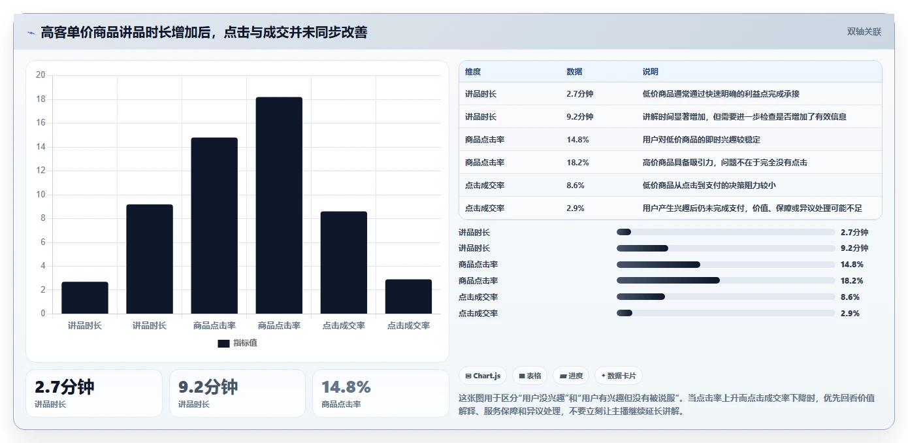Screen dimensions: 908x443
Task: Click the progress bar labeled 2.7分钟
Action: click(x=726, y=232)
